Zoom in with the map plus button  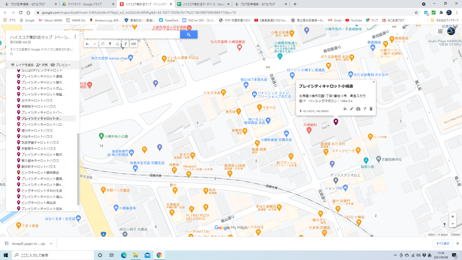(x=453, y=216)
